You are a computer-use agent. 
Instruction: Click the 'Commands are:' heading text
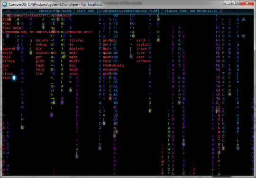(79, 32)
